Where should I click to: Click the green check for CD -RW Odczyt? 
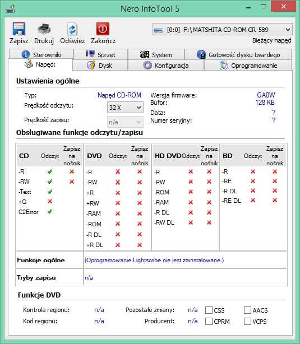(x=50, y=182)
